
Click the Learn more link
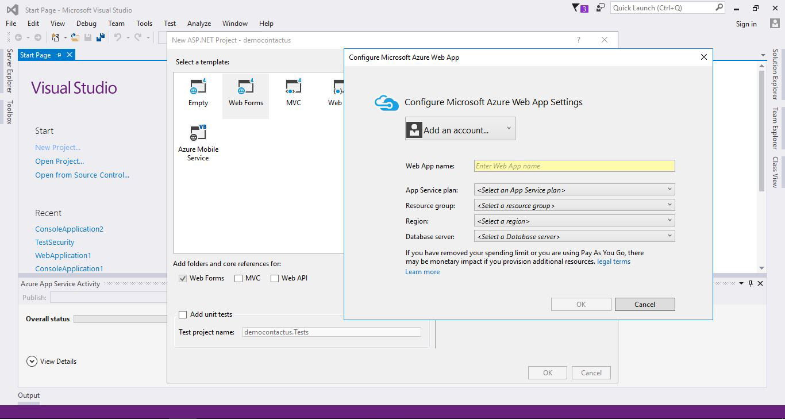point(422,272)
